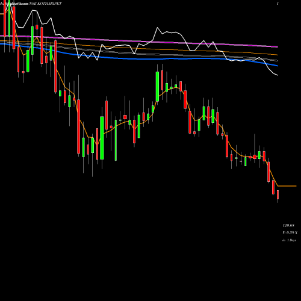Click the 120.68 price value

click(288, 226)
